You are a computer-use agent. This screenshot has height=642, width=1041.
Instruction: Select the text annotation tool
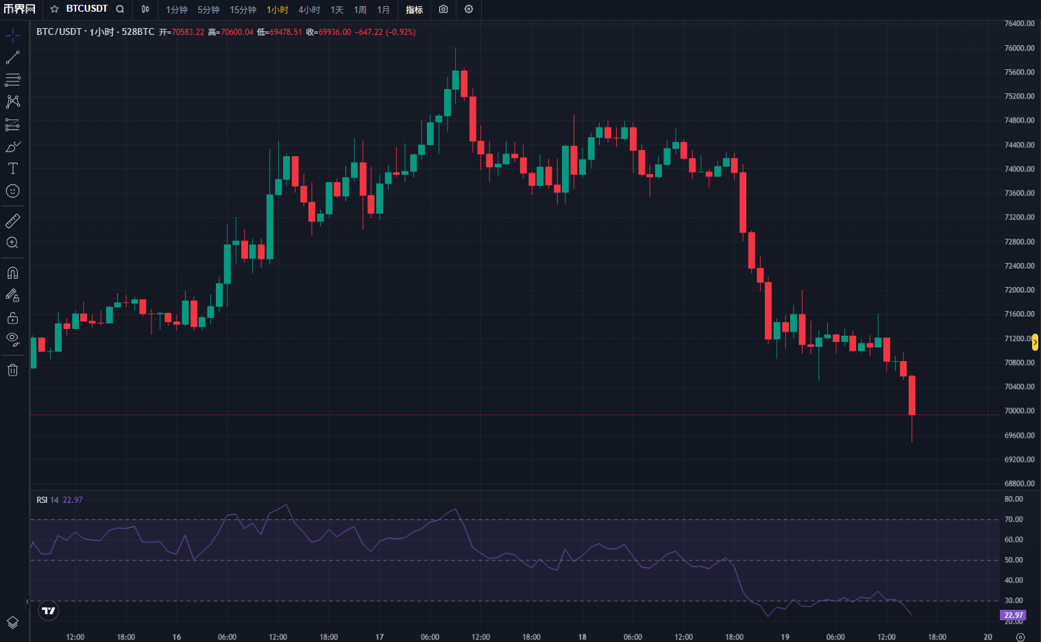13,169
